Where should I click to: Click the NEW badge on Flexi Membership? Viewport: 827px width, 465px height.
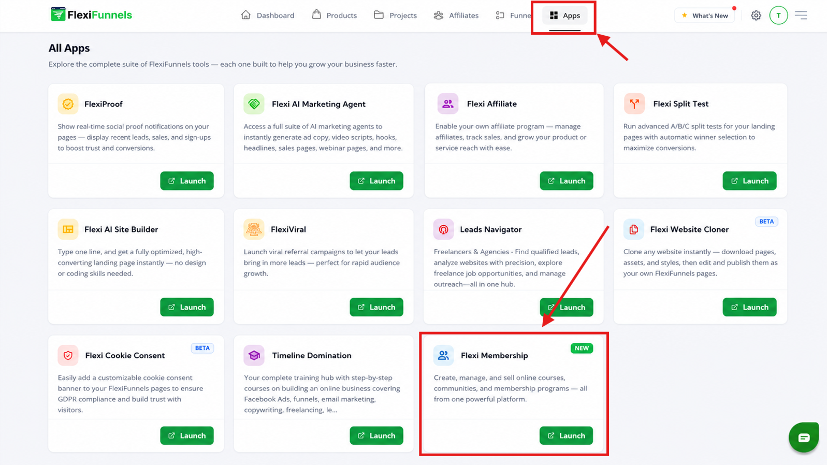[582, 348]
